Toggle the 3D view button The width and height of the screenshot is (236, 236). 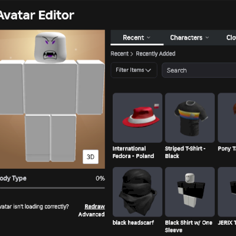(90, 157)
